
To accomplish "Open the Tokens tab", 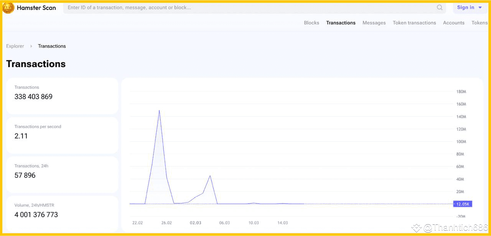I will click(x=479, y=23).
